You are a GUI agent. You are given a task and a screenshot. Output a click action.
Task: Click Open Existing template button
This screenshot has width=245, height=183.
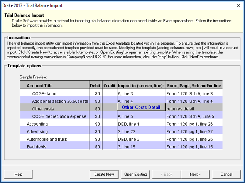[x=135, y=174]
